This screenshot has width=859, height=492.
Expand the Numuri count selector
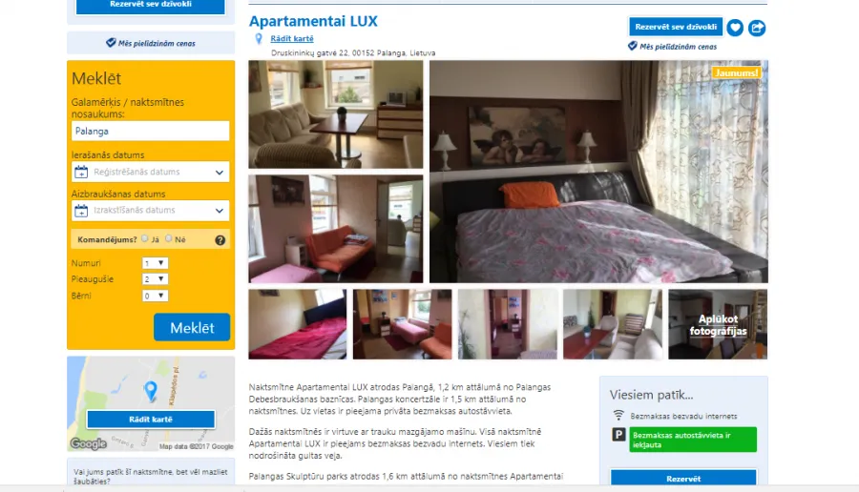[155, 263]
